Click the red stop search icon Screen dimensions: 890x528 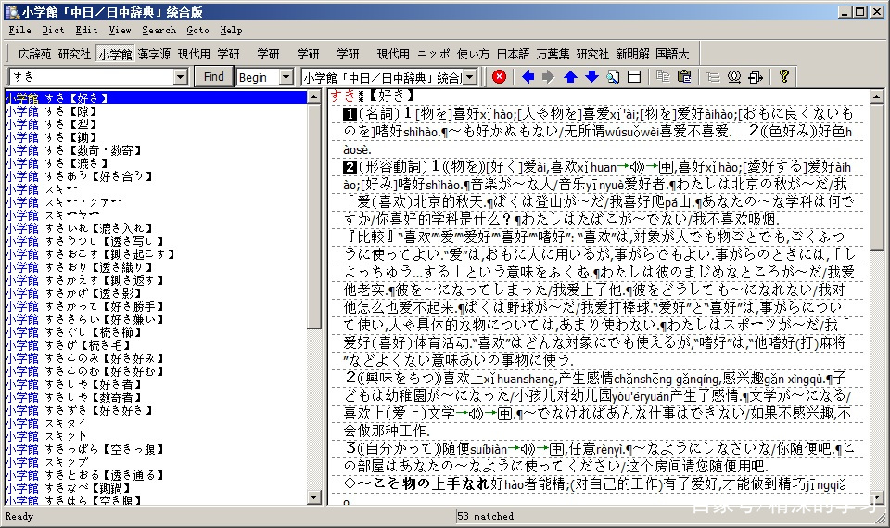tap(499, 77)
